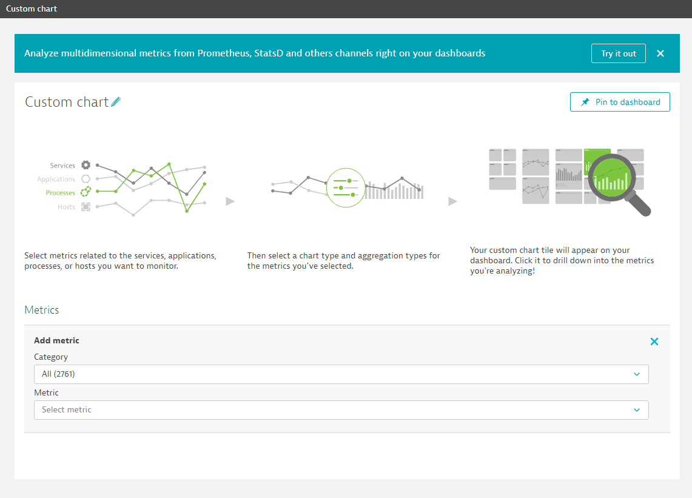Open the Select metric dropdown
This screenshot has width=692, height=498.
[x=341, y=409]
